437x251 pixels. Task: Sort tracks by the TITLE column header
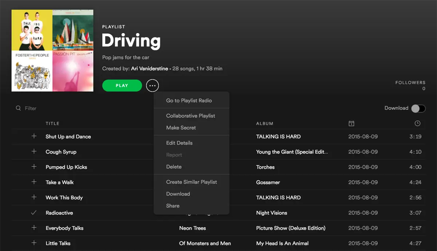[x=52, y=123]
